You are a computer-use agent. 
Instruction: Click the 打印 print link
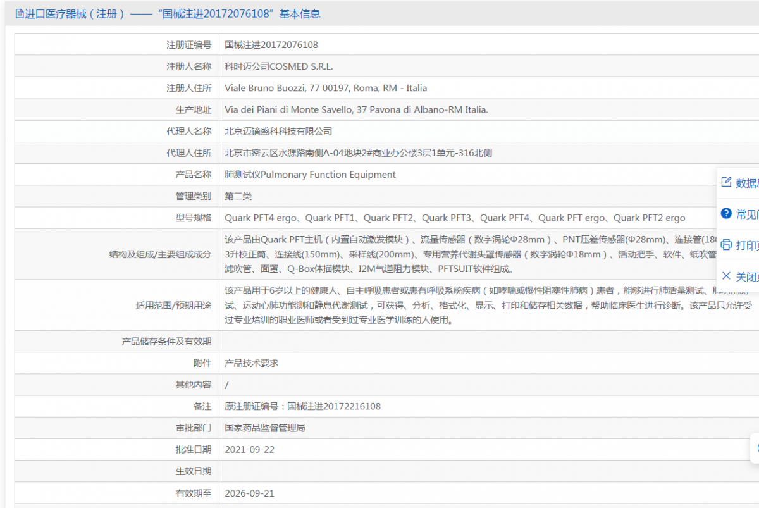pyautogui.click(x=747, y=245)
